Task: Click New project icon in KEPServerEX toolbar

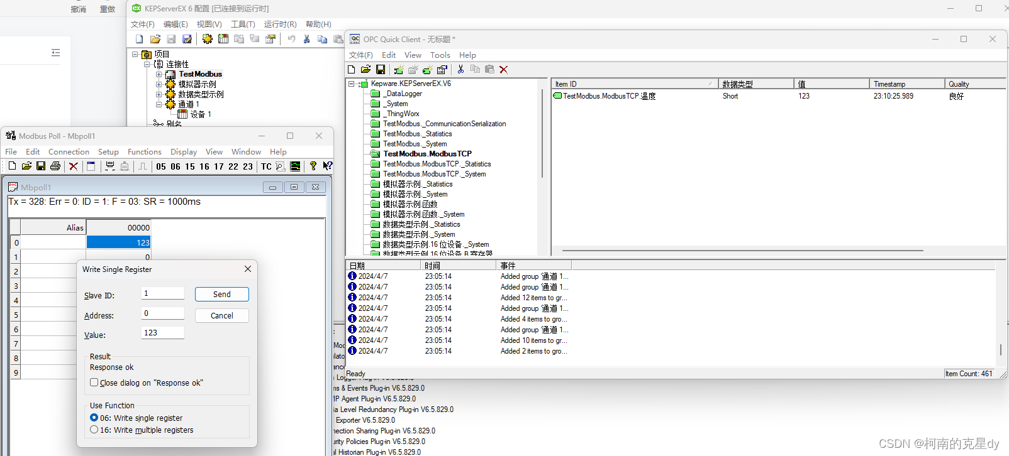Action: tap(140, 39)
